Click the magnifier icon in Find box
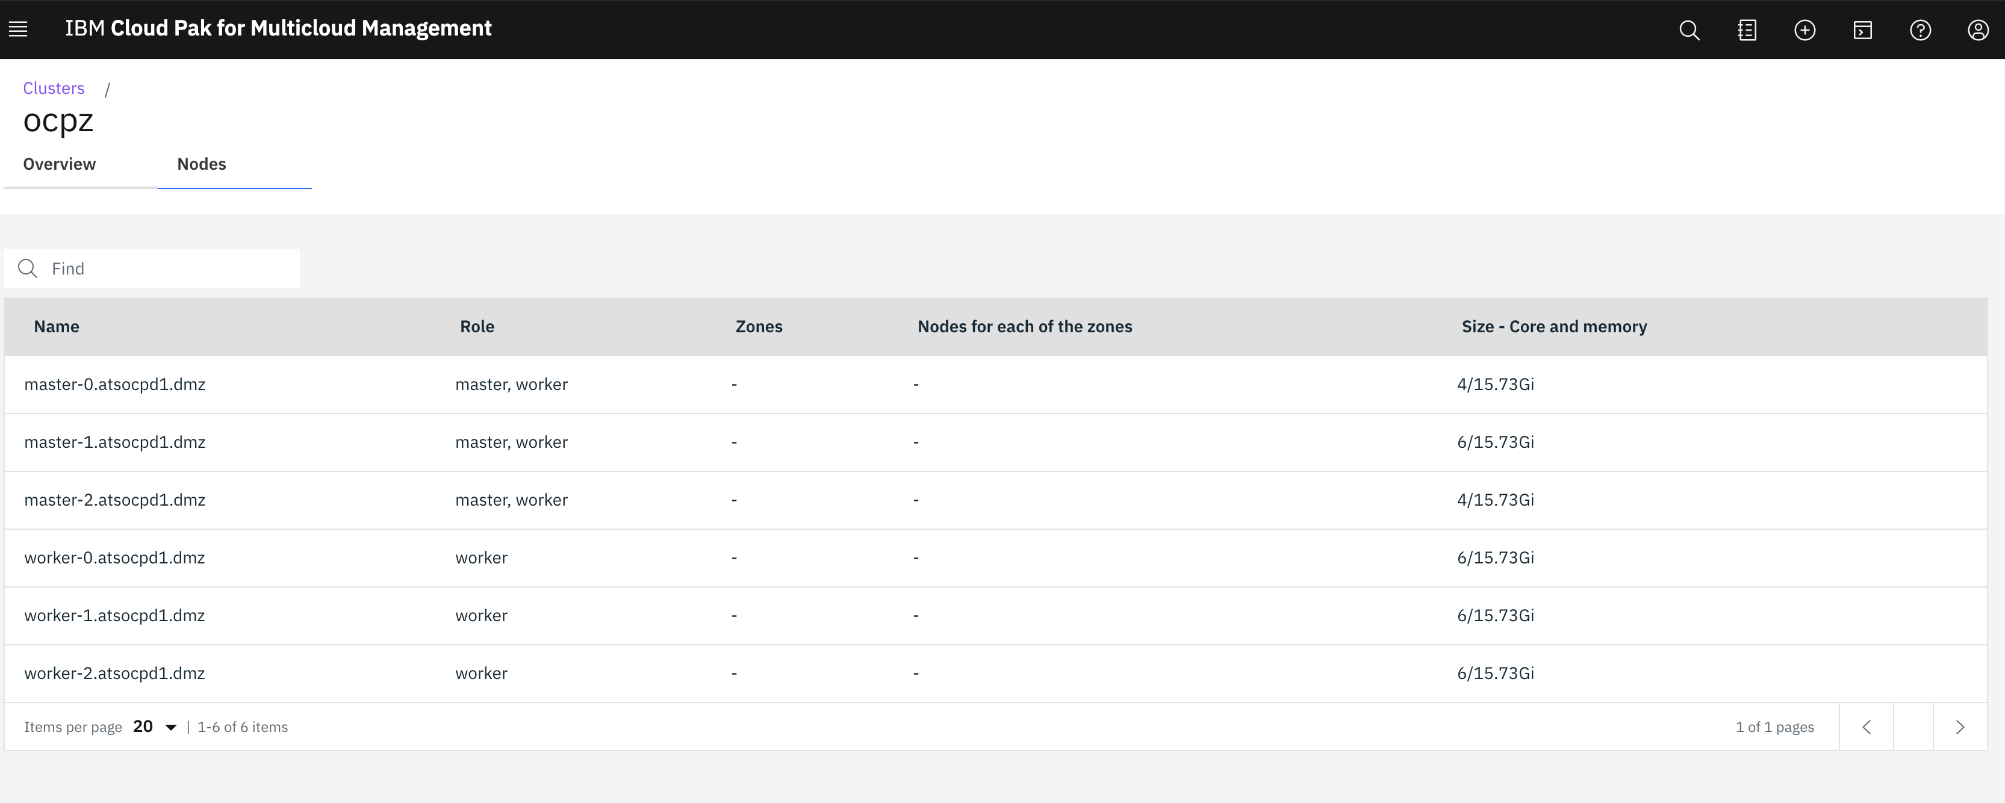 [28, 268]
